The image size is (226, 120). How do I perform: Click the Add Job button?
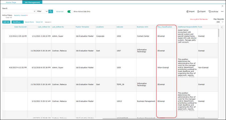tap(6, 22)
